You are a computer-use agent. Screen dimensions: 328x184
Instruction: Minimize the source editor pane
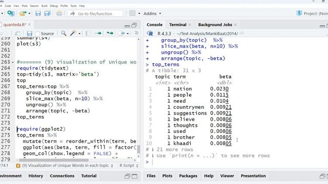tap(127, 26)
